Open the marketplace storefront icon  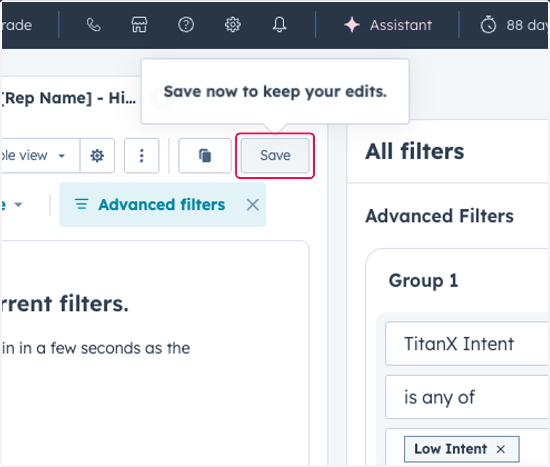139,25
